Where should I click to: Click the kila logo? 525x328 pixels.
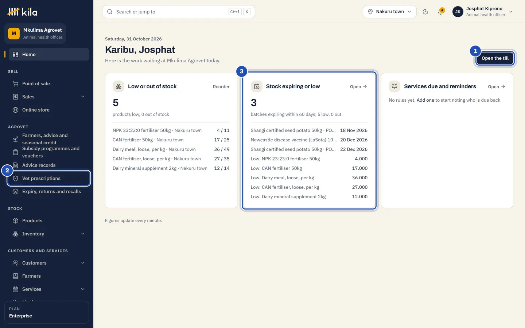[23, 12]
